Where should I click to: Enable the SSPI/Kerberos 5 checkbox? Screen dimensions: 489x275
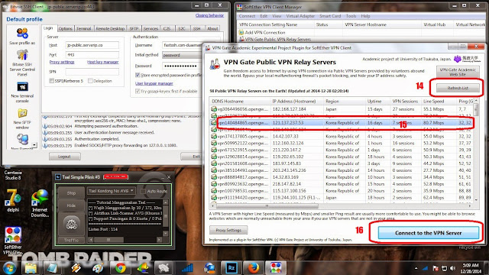pyautogui.click(x=51, y=81)
